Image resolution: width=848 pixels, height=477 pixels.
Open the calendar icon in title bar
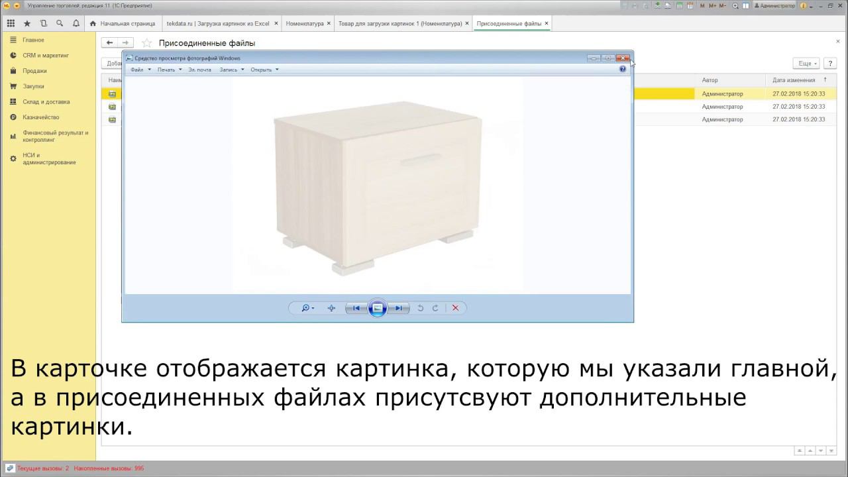click(x=690, y=5)
